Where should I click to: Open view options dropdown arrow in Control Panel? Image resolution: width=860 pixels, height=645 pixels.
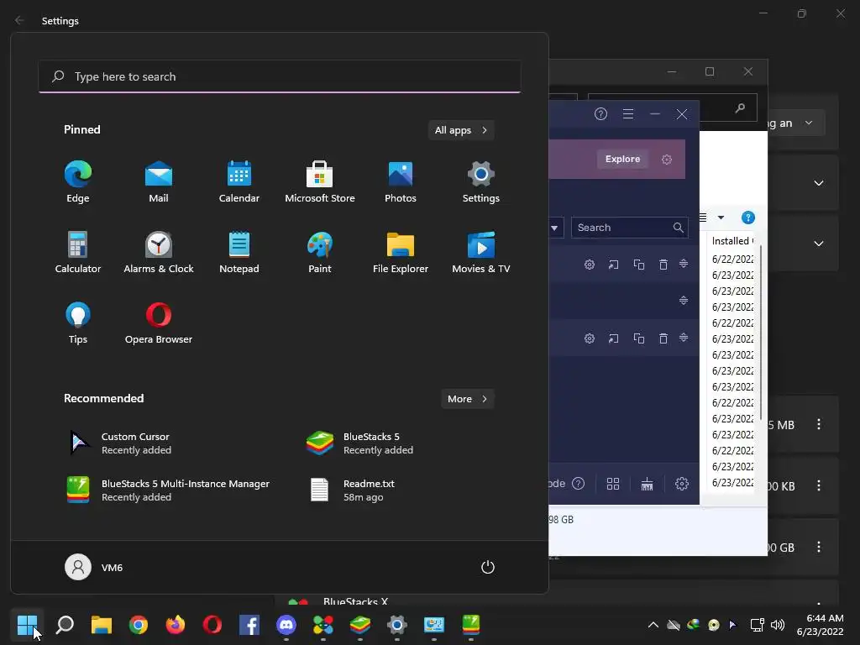tap(721, 218)
